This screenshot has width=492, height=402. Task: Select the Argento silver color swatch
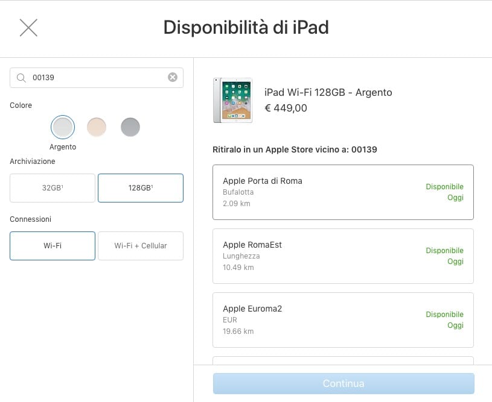63,127
